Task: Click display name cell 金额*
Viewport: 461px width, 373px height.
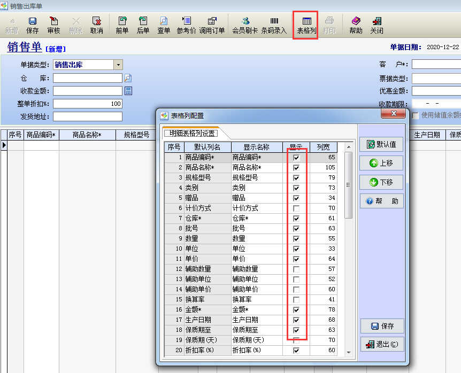Action: click(257, 309)
